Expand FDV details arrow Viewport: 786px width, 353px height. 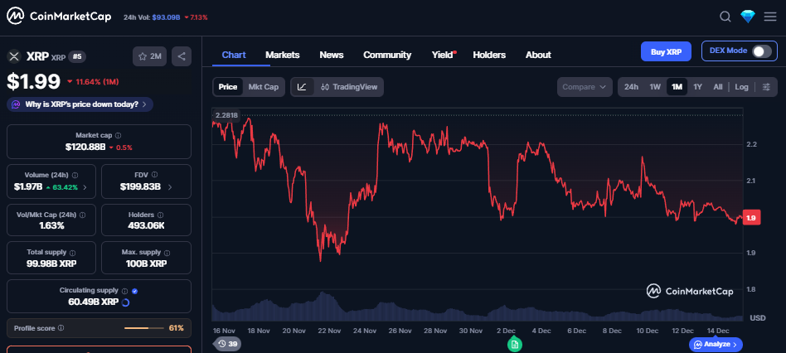click(169, 187)
